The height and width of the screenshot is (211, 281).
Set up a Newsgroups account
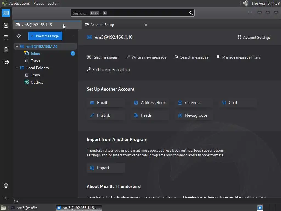click(194, 115)
